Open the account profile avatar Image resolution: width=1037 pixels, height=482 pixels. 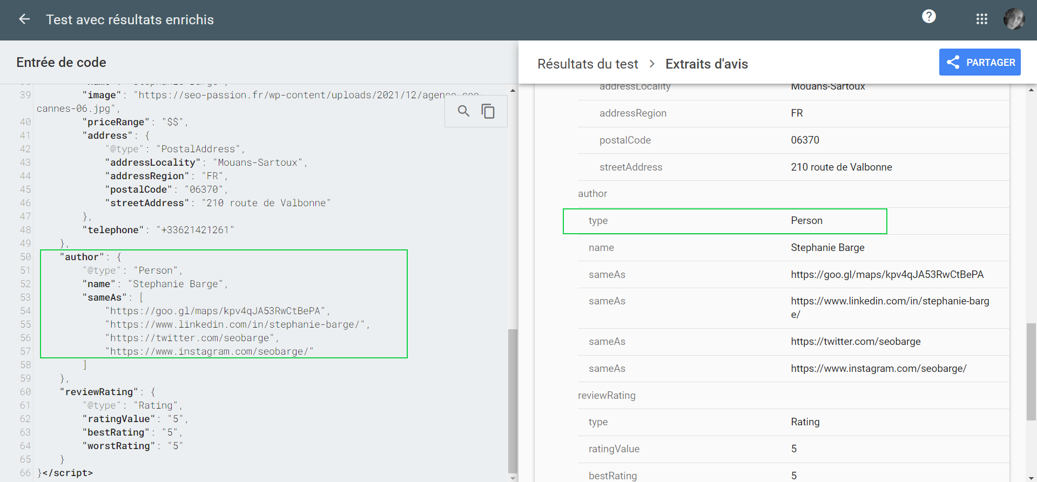point(1014,19)
